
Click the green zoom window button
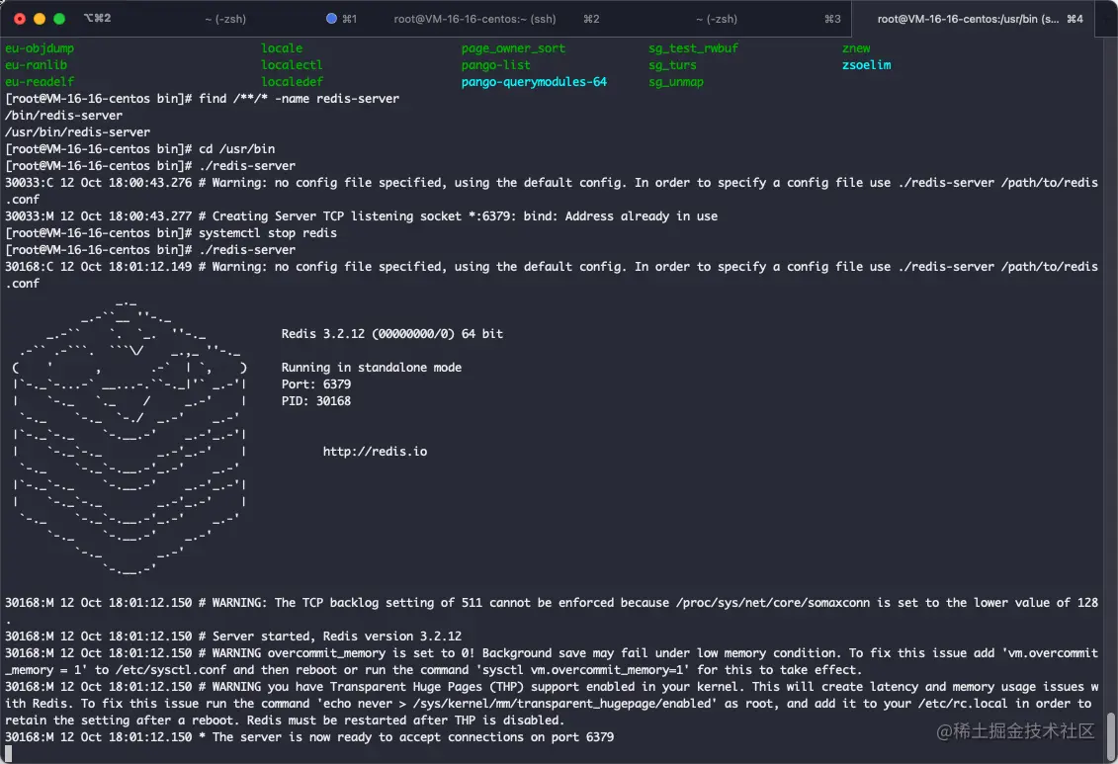60,19
